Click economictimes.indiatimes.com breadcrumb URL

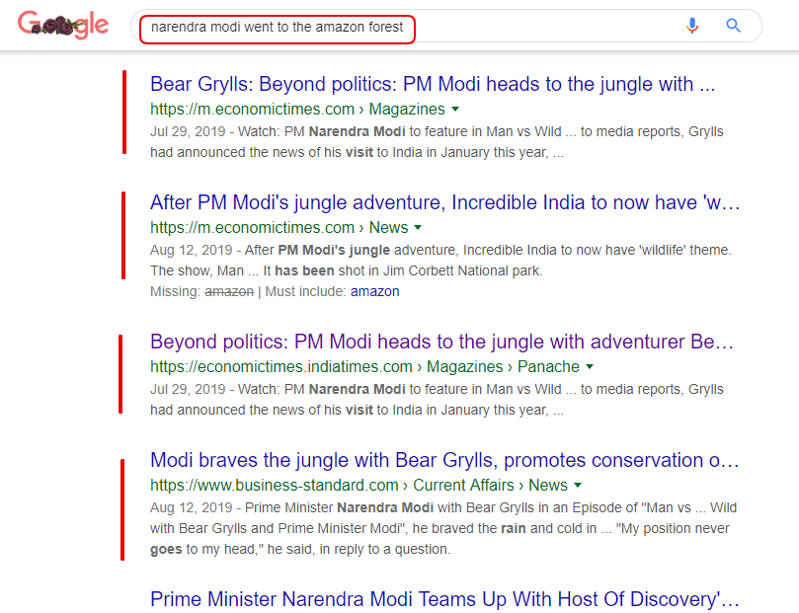(x=364, y=366)
